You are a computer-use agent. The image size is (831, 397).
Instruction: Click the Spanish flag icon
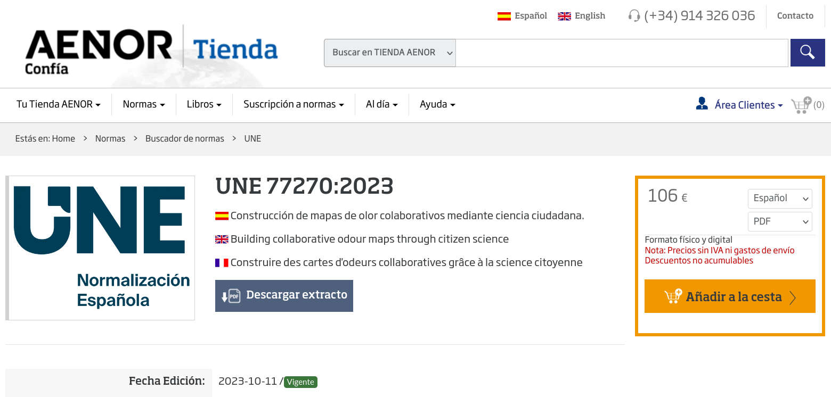[x=504, y=16]
